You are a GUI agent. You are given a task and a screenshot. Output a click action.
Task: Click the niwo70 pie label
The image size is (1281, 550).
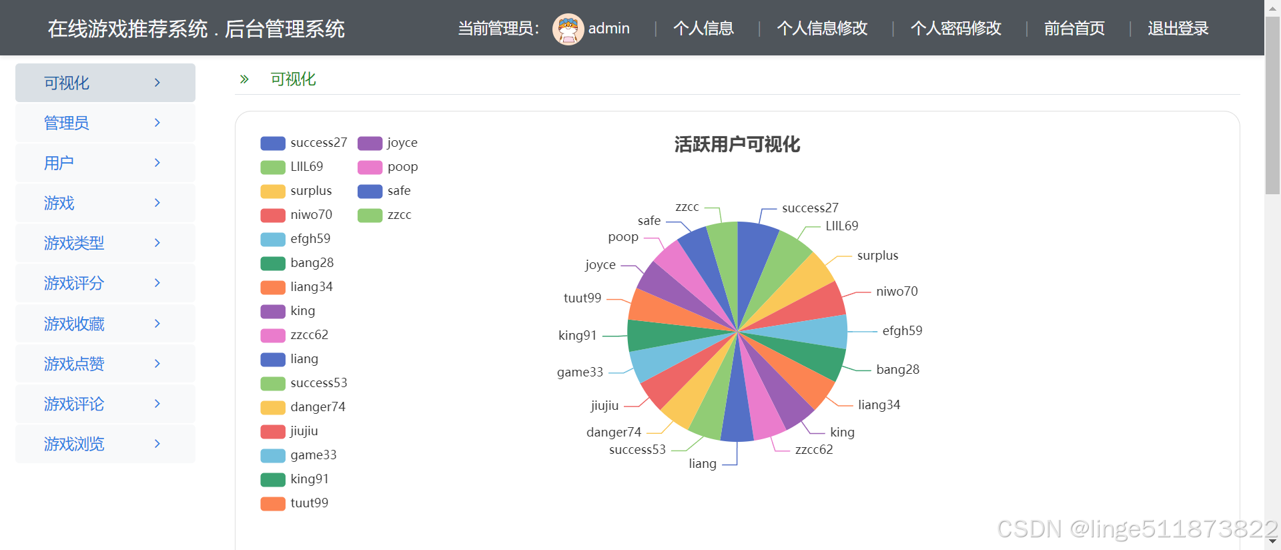coord(897,292)
